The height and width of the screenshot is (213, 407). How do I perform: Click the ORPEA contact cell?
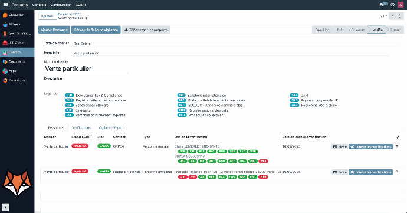119,146
